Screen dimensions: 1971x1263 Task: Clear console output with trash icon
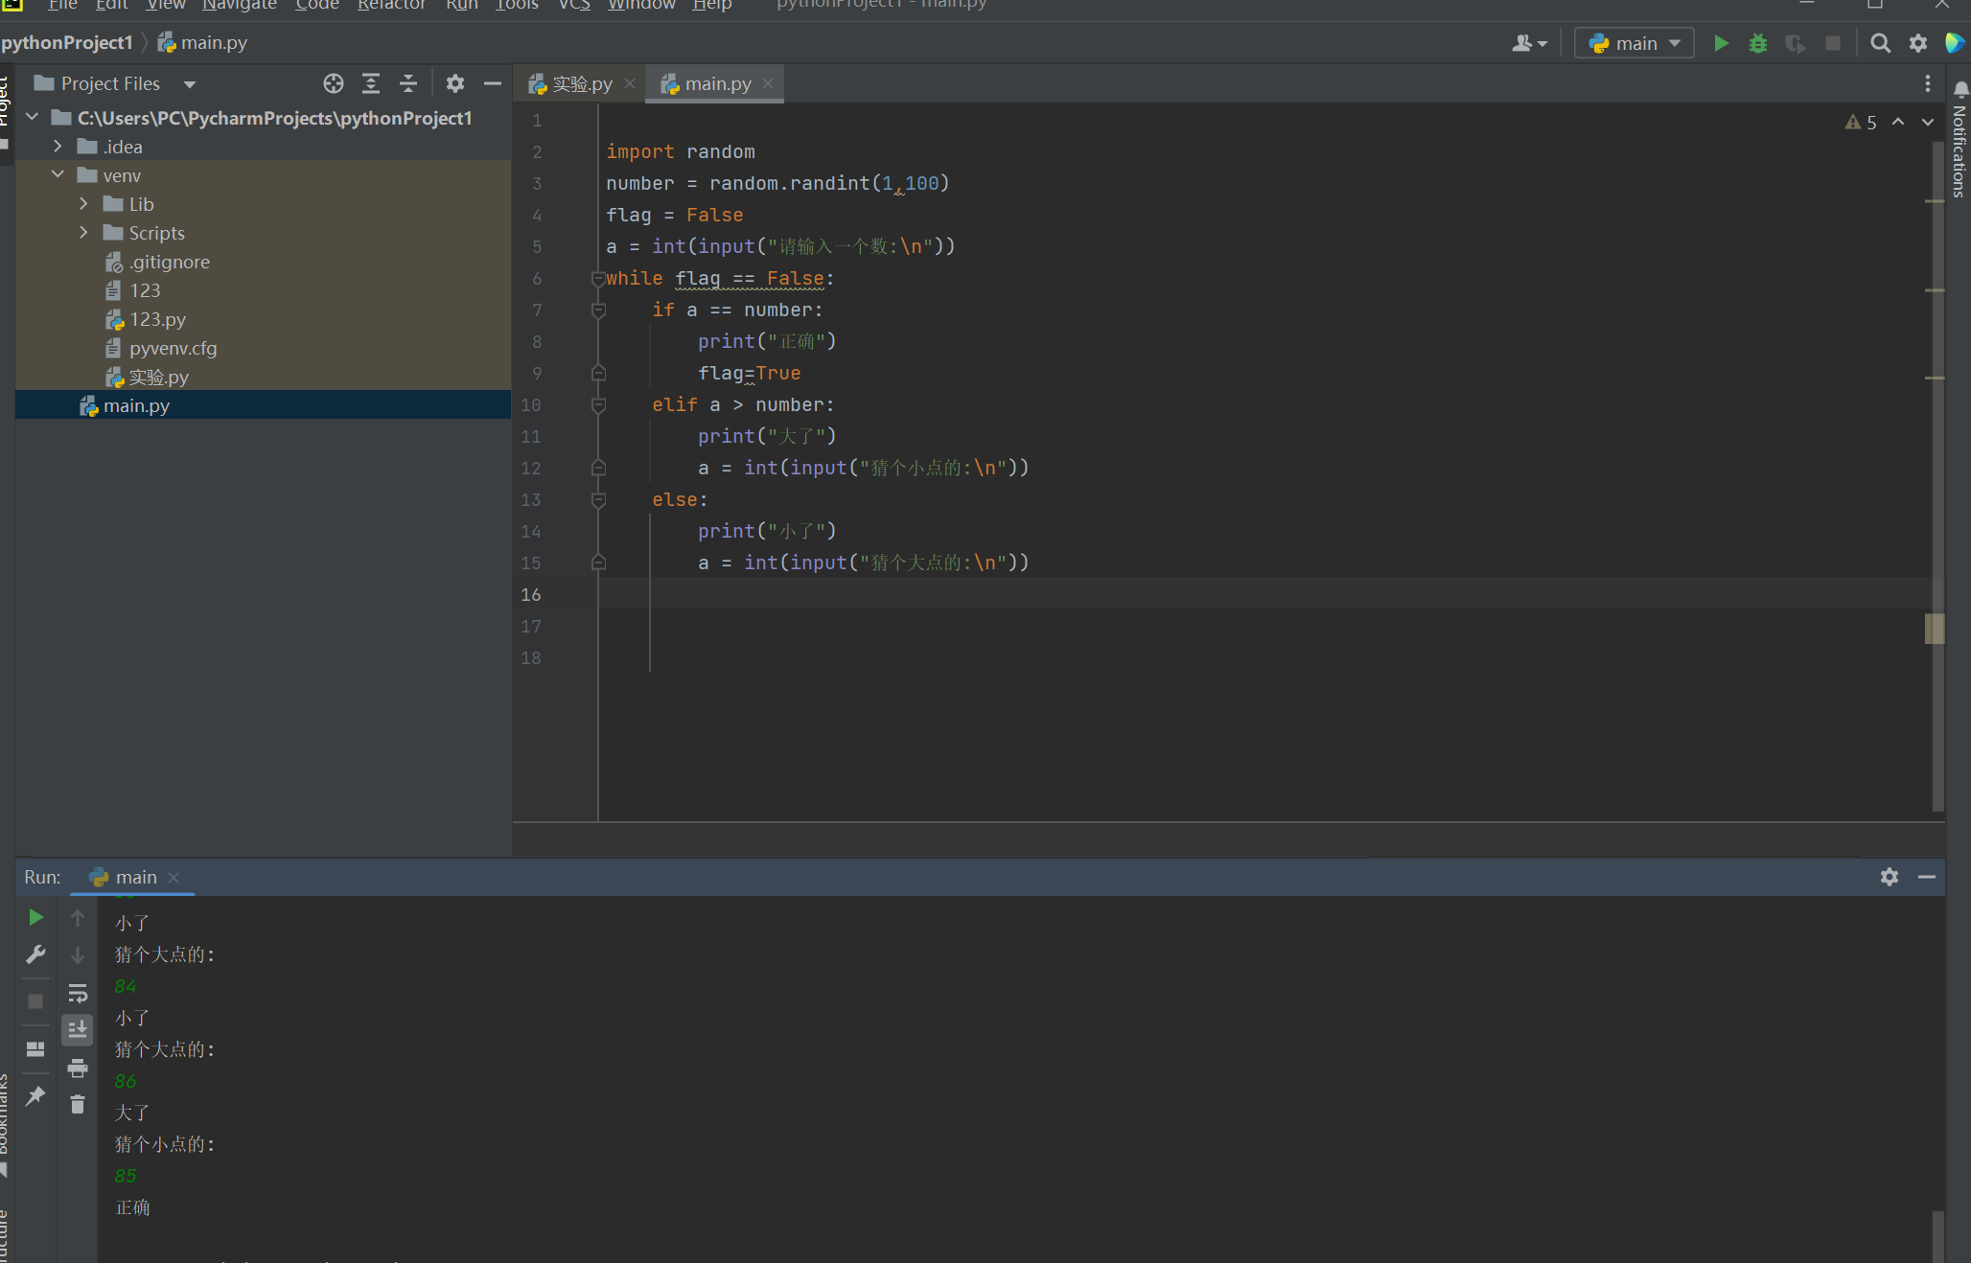tap(78, 1105)
